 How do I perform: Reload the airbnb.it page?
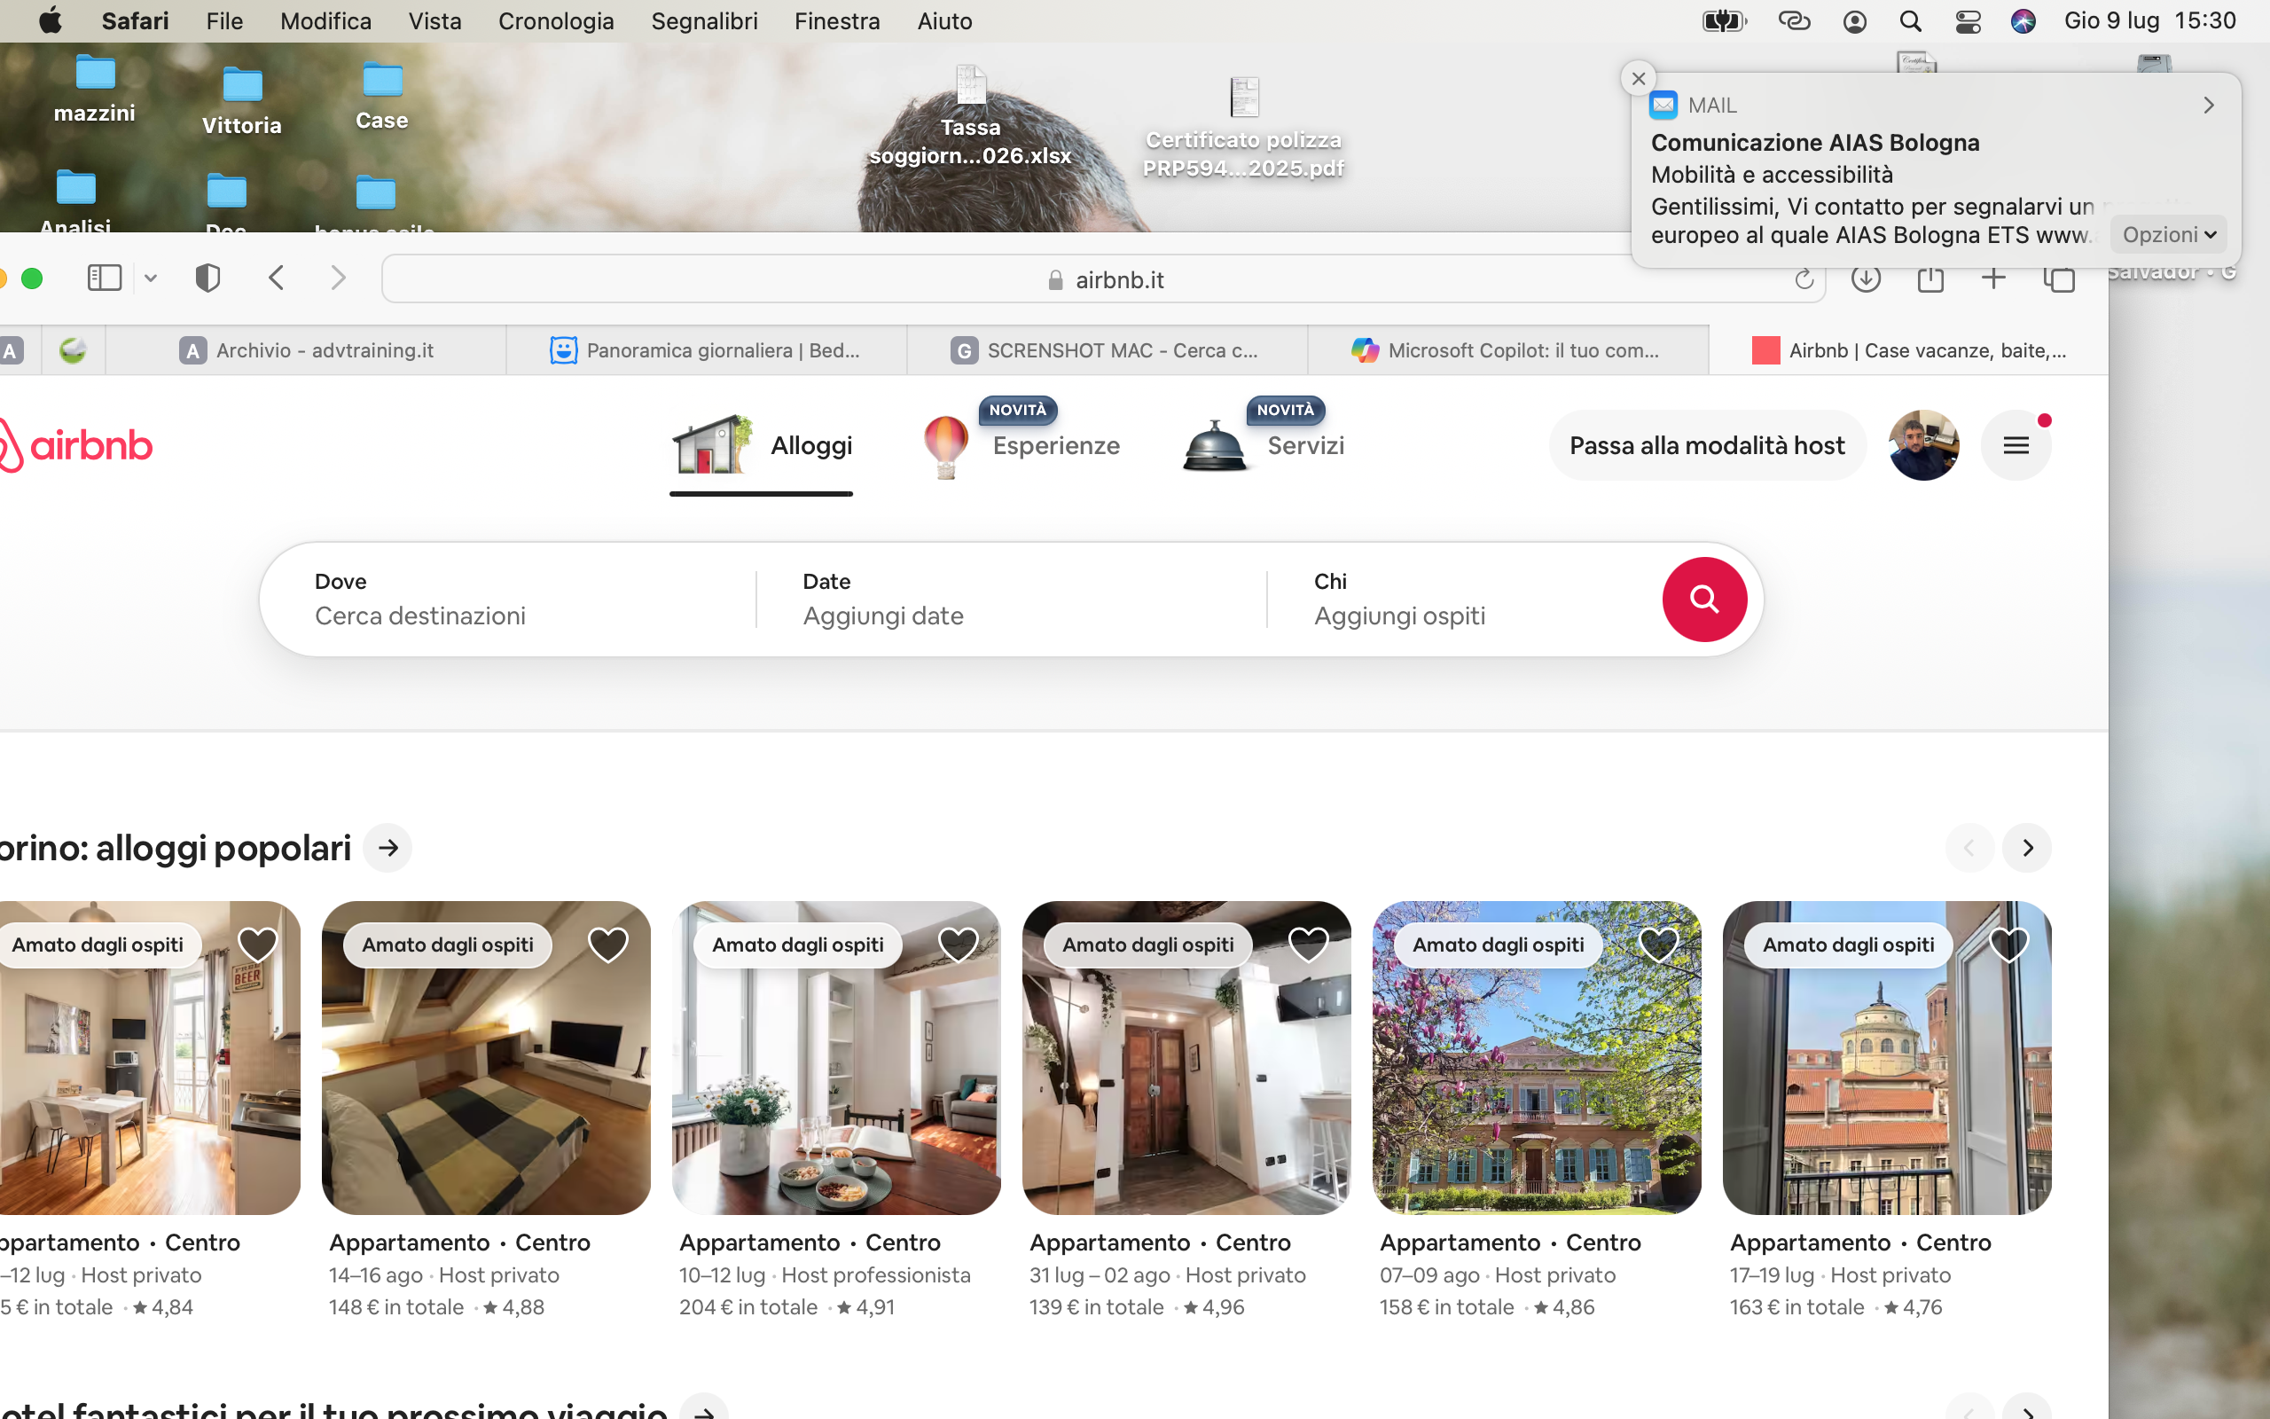coord(1803,279)
